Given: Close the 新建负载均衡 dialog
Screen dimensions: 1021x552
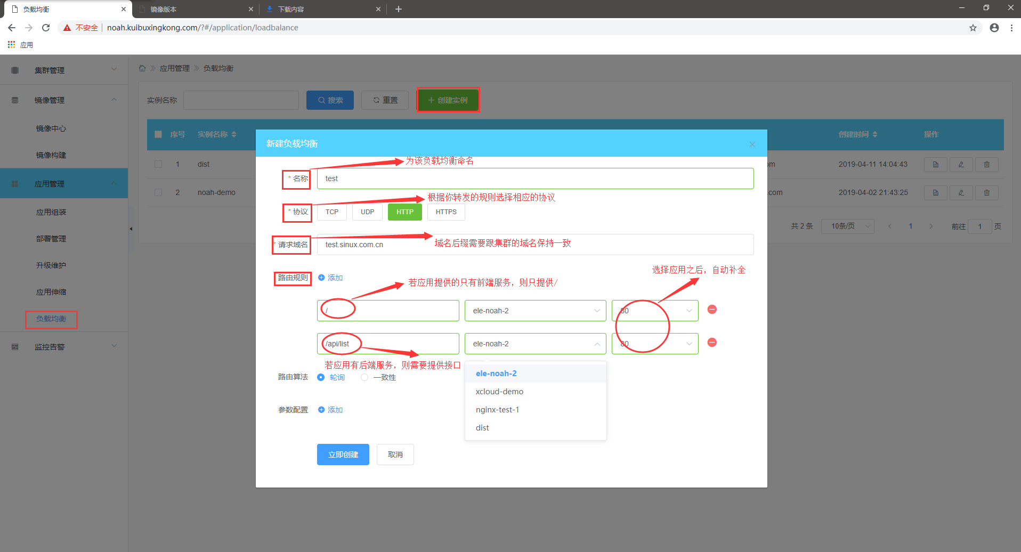Looking at the screenshot, I should tap(752, 144).
